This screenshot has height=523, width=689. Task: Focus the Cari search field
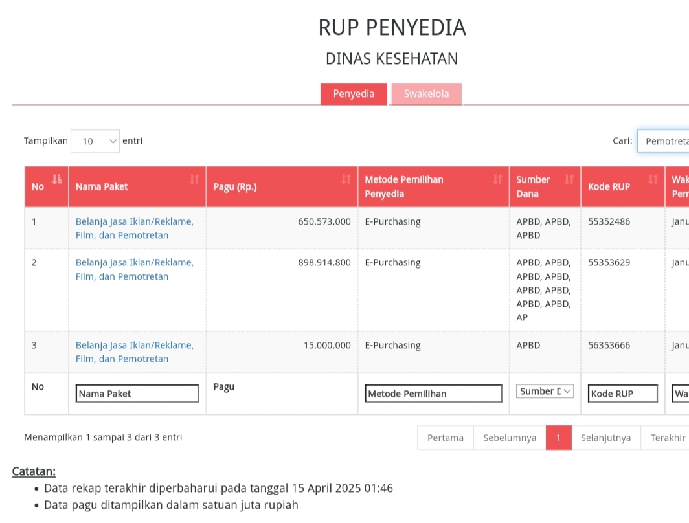pos(664,141)
